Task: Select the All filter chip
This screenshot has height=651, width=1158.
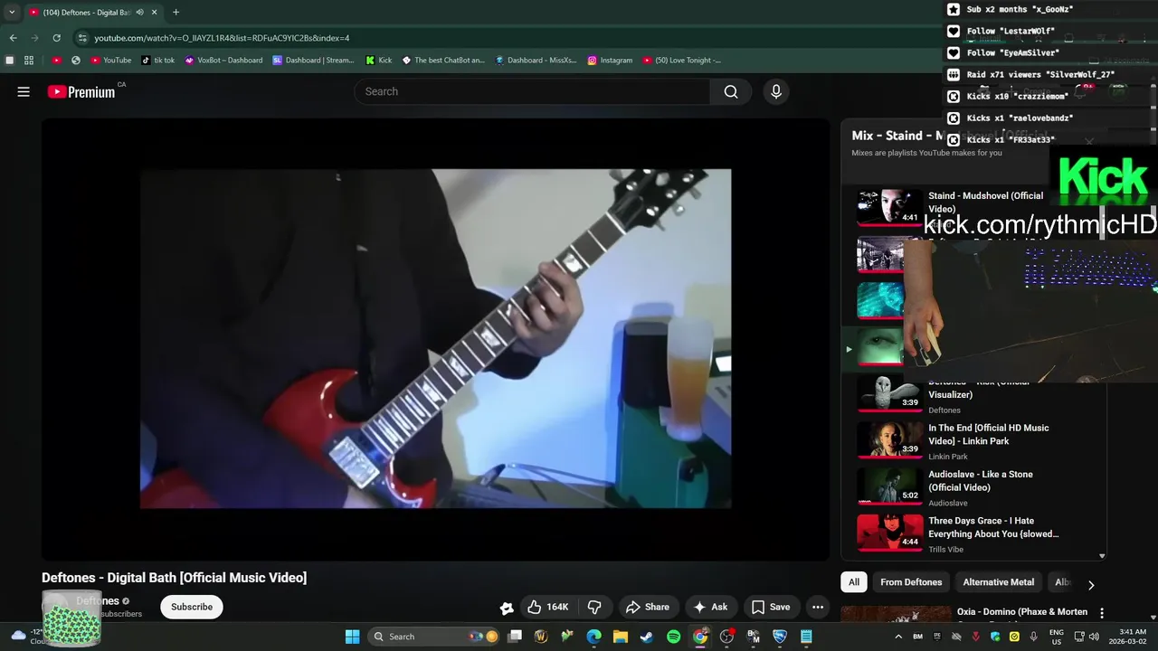Action: click(x=853, y=582)
